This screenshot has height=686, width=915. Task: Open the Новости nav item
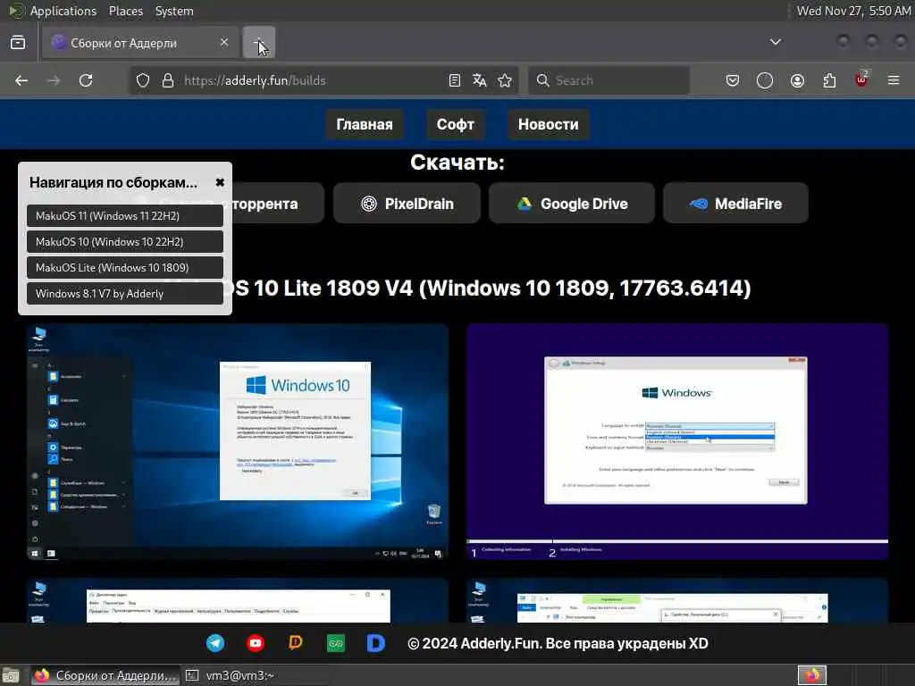tap(548, 124)
